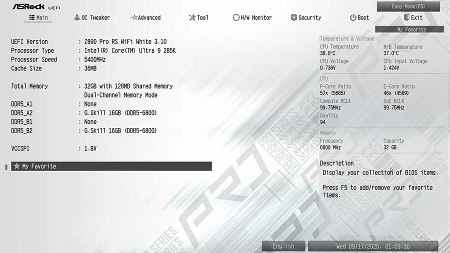Click the Boot power icon
Viewport: 450px width, 253px height.
coord(353,17)
